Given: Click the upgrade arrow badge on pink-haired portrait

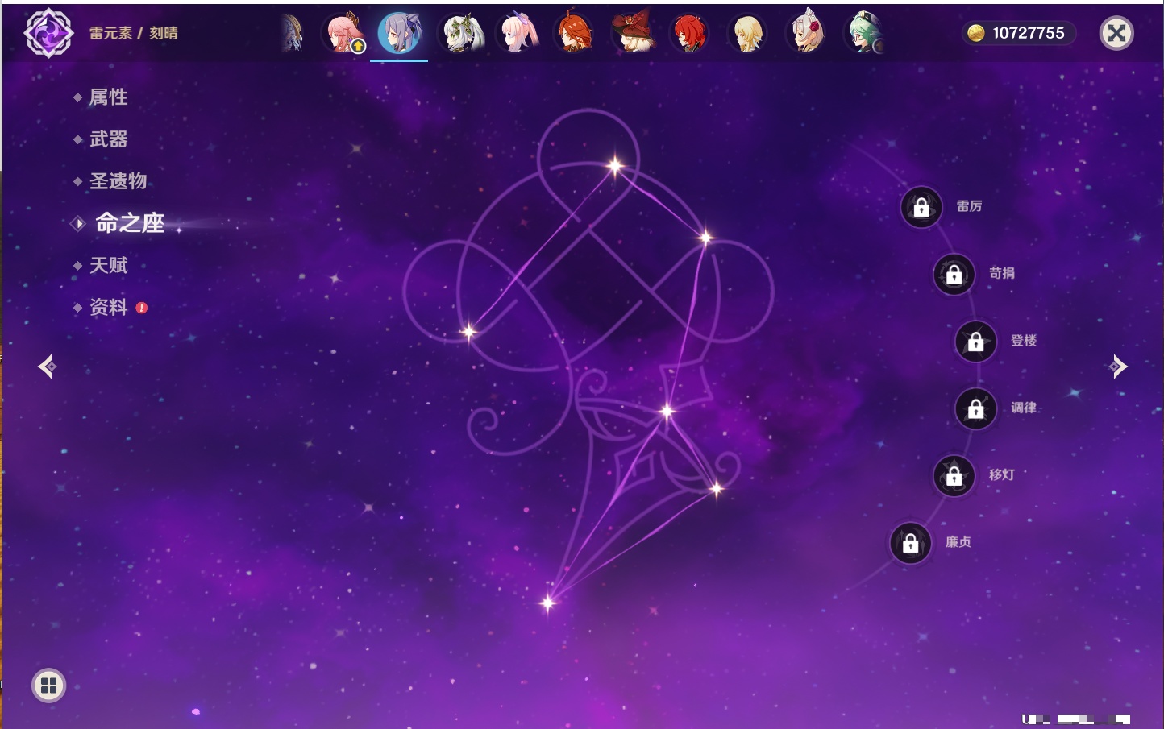Looking at the screenshot, I should [x=358, y=47].
